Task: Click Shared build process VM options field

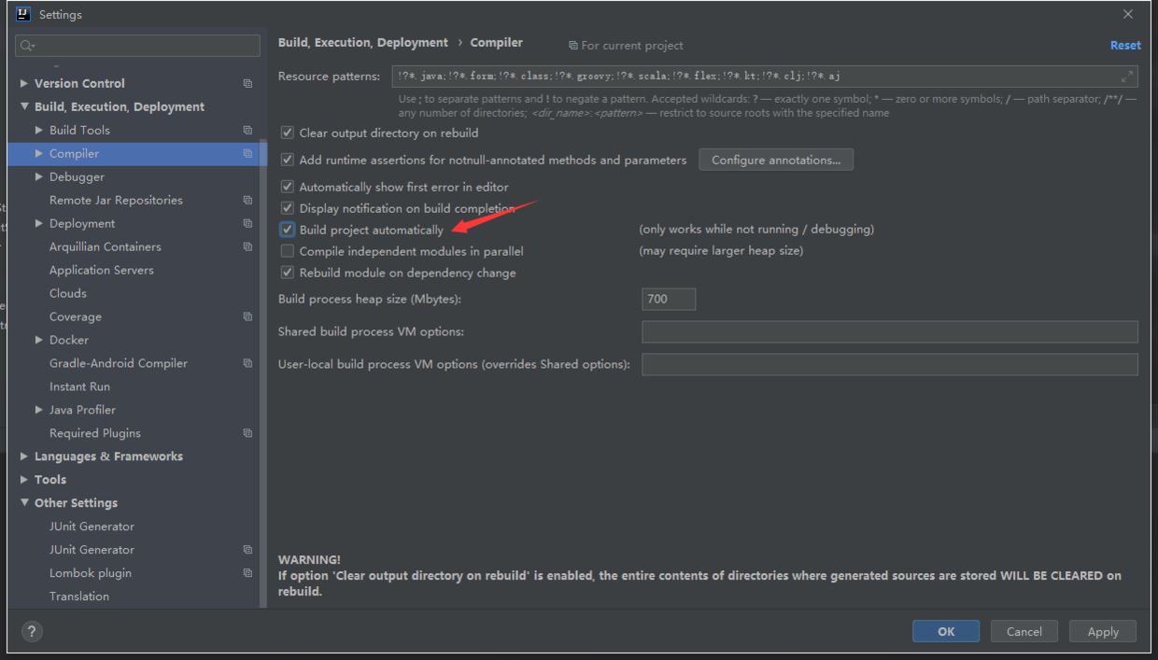Action: pos(890,332)
